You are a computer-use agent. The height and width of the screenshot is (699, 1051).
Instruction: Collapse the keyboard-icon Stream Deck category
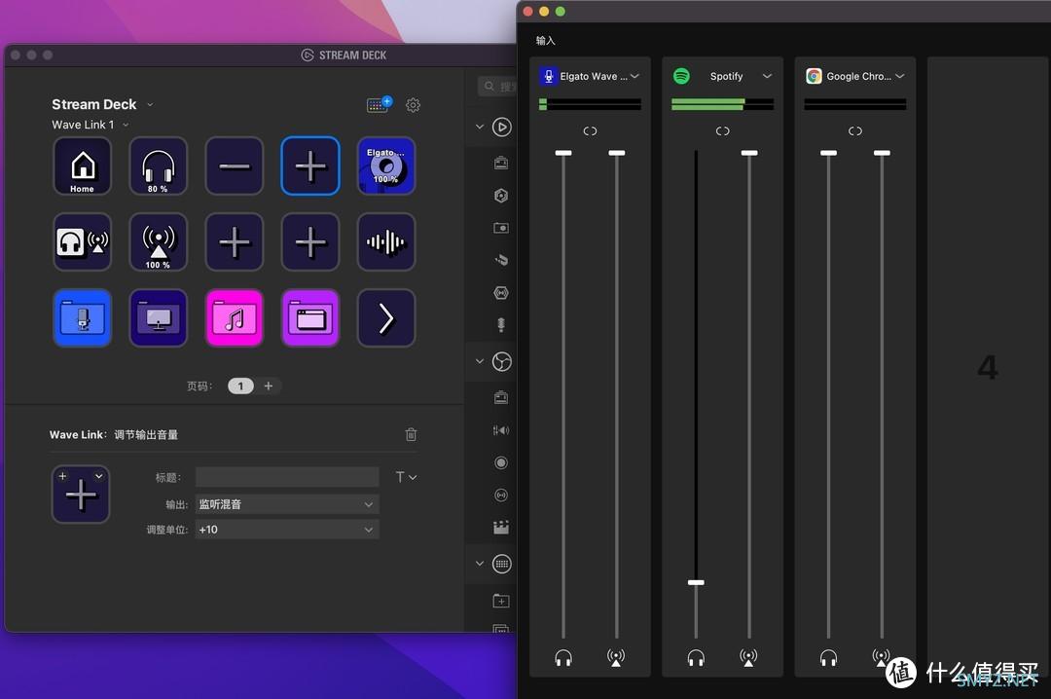pos(479,564)
